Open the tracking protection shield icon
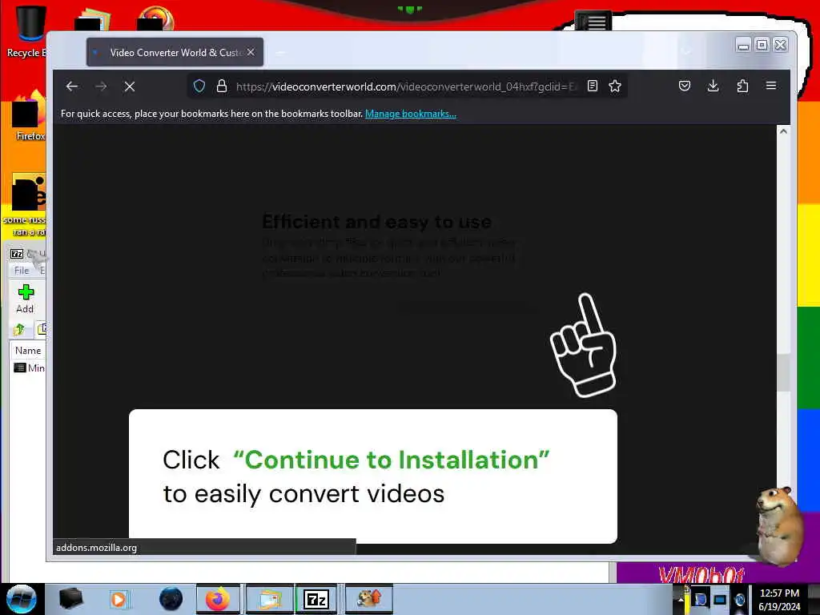This screenshot has width=820, height=615. coord(199,86)
